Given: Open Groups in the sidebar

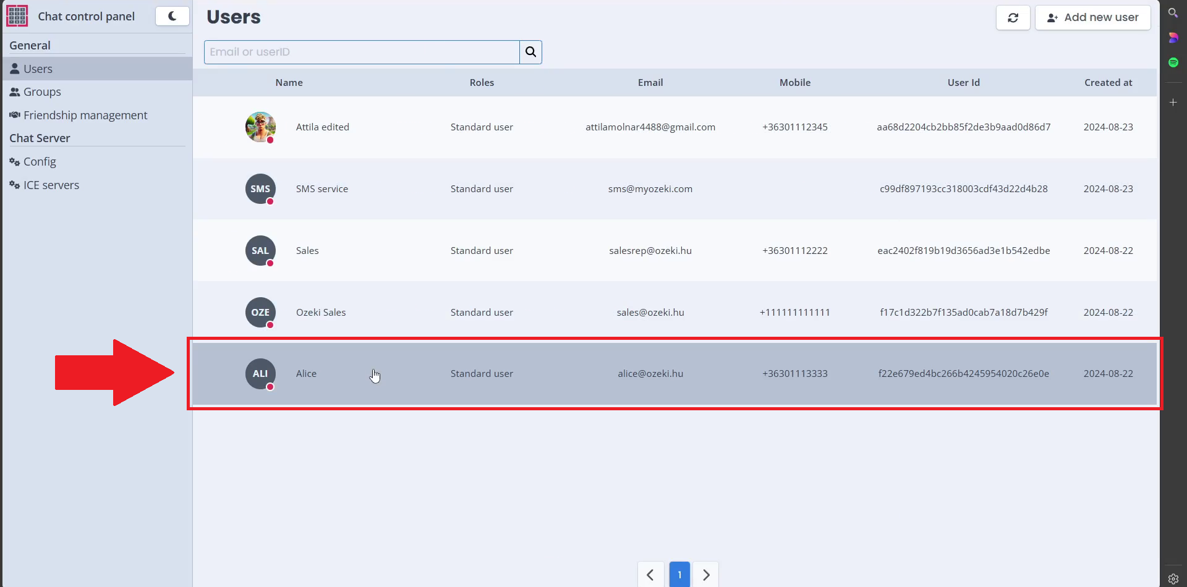Looking at the screenshot, I should [42, 92].
